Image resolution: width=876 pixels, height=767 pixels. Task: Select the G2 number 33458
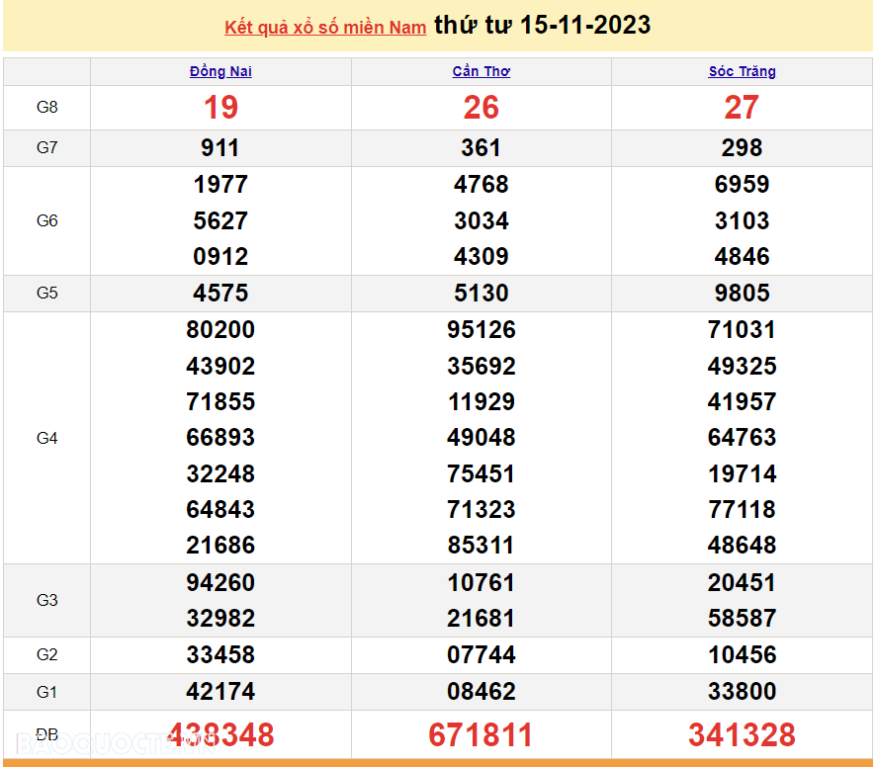220,654
